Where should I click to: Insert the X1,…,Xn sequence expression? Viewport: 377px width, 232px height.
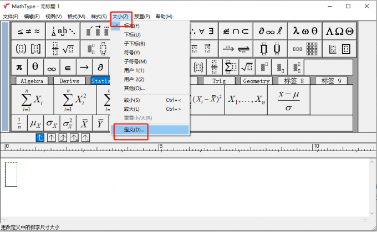click(246, 100)
